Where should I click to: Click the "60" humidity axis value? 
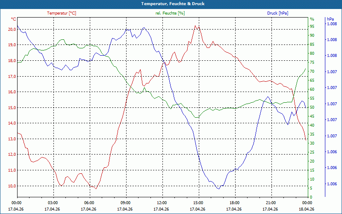pyautogui.click(x=312, y=89)
